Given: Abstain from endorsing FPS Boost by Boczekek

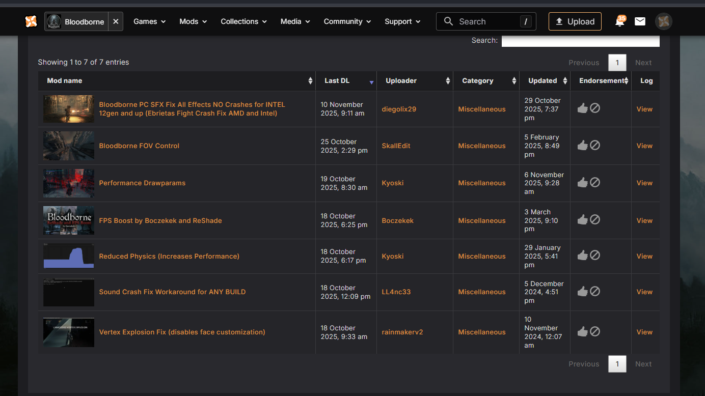Looking at the screenshot, I should coord(595,220).
